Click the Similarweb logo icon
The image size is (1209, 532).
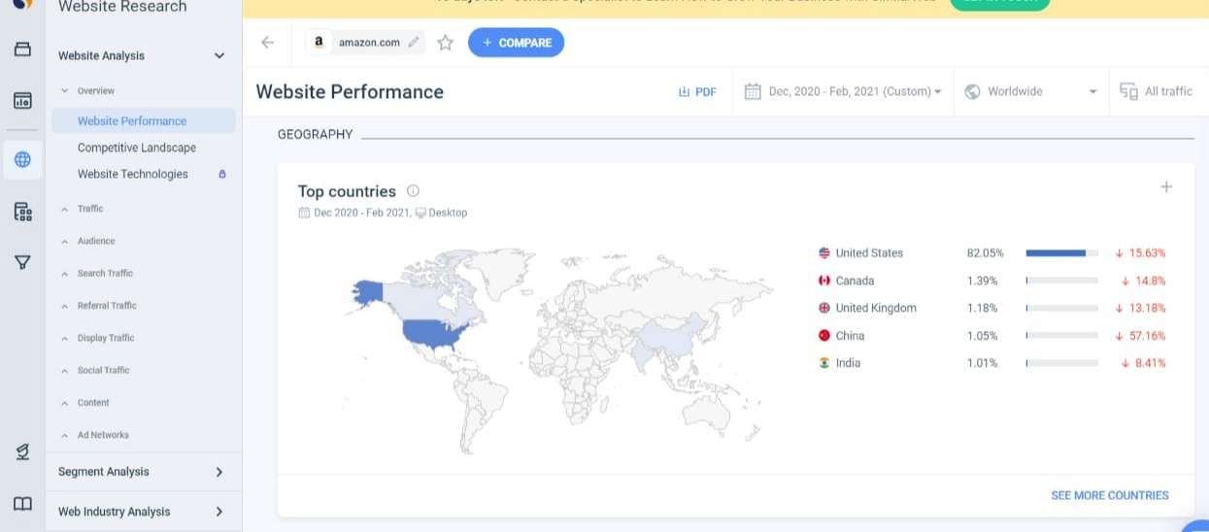coord(21,4)
